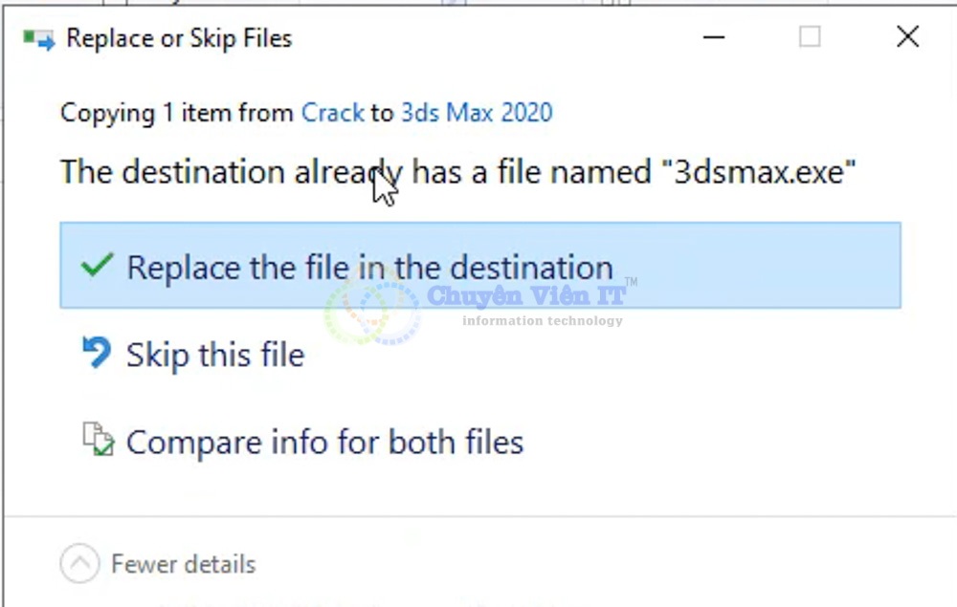Click the maximize icon on the dialog
The width and height of the screenshot is (957, 607).
[x=810, y=36]
